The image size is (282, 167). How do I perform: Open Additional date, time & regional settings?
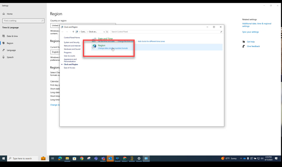click(x=257, y=25)
